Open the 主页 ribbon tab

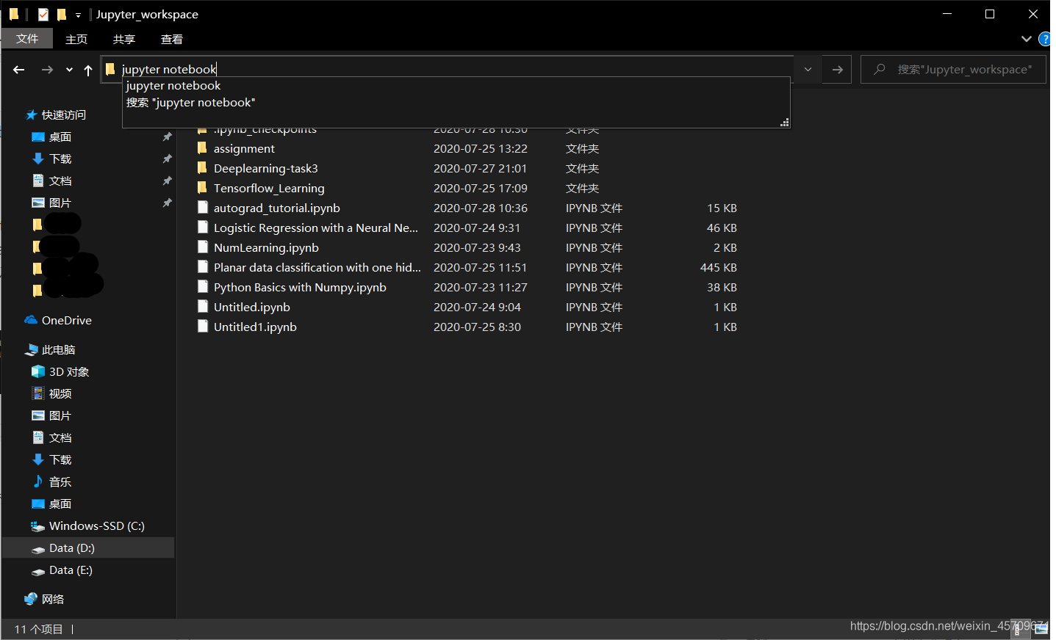coord(76,39)
